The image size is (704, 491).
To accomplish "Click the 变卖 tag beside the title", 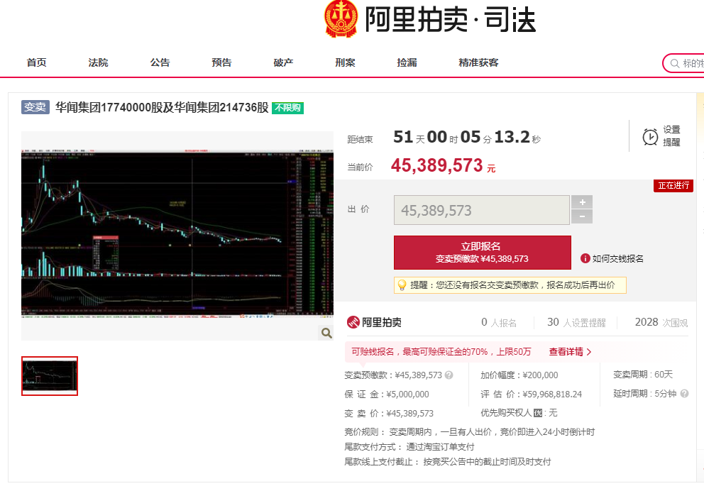I will coord(35,107).
